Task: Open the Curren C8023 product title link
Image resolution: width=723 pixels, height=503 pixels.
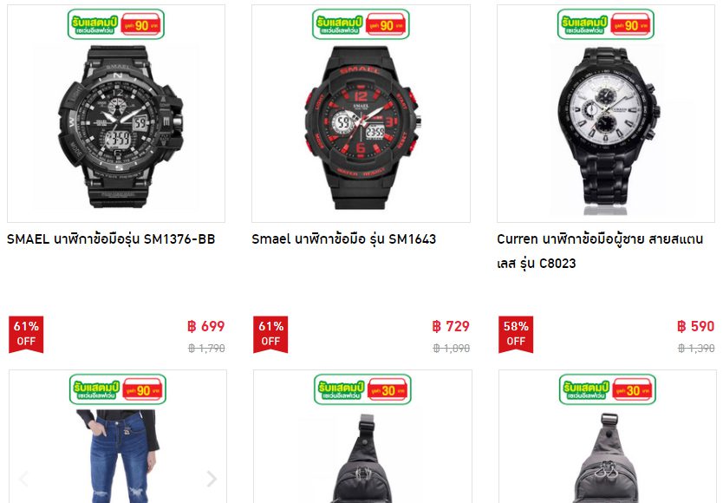Action: click(600, 251)
